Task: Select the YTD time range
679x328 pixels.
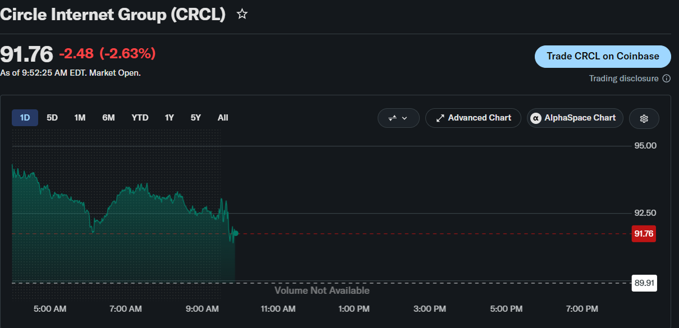Action: (x=140, y=118)
